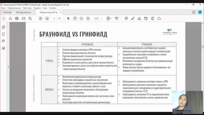Click the BT Consulting logo on the slide
204x115 pixels.
[x=170, y=32]
